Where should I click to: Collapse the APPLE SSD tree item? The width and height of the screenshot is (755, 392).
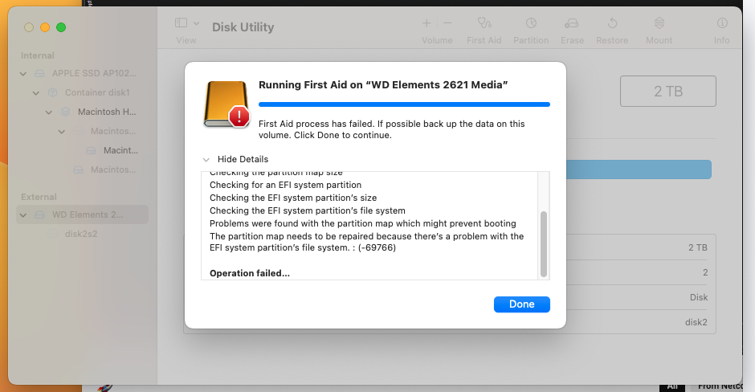tap(25, 73)
